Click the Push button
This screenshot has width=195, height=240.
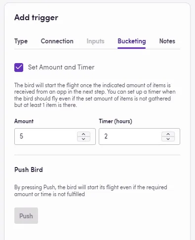[26, 216]
